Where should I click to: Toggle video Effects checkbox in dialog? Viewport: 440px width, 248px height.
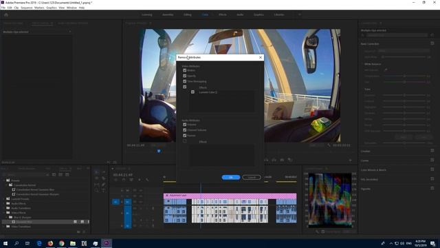(x=185, y=87)
